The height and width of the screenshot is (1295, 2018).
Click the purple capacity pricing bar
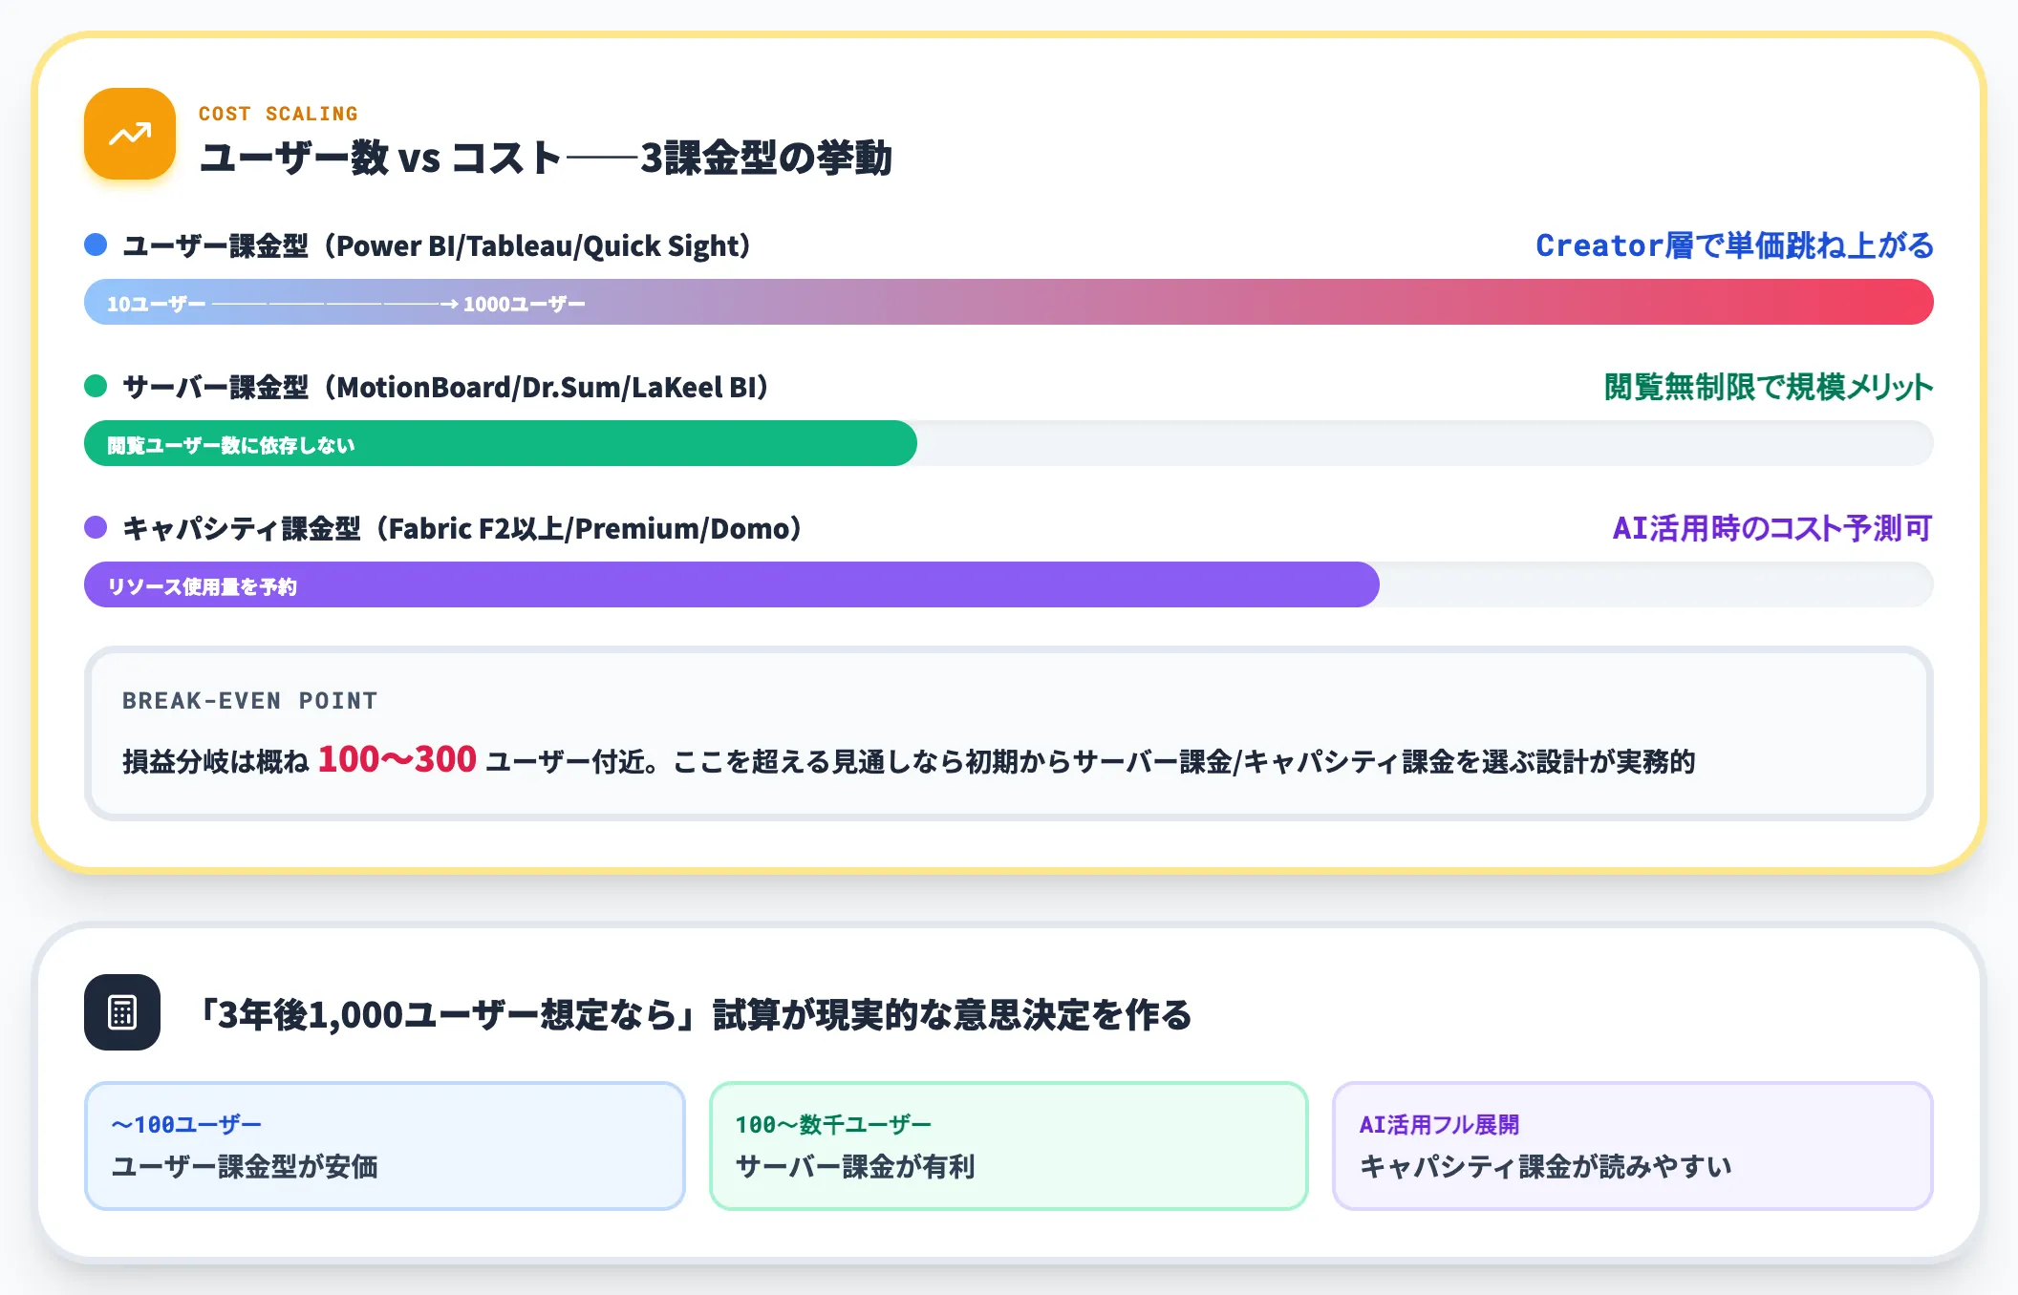[x=732, y=584]
